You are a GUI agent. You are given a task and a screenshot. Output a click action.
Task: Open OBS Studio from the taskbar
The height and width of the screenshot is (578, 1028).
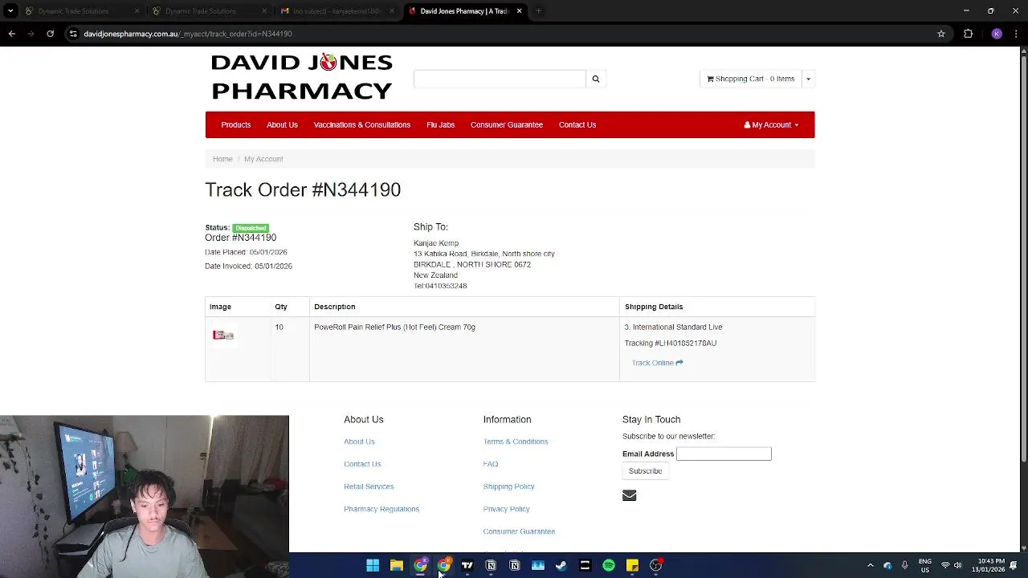coord(656,565)
